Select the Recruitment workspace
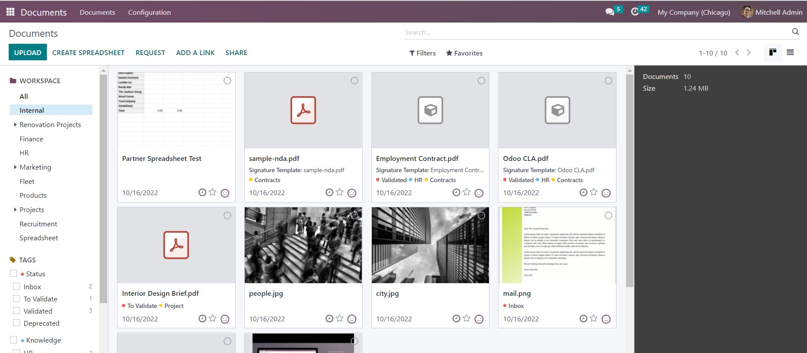807x353 pixels. pos(38,224)
